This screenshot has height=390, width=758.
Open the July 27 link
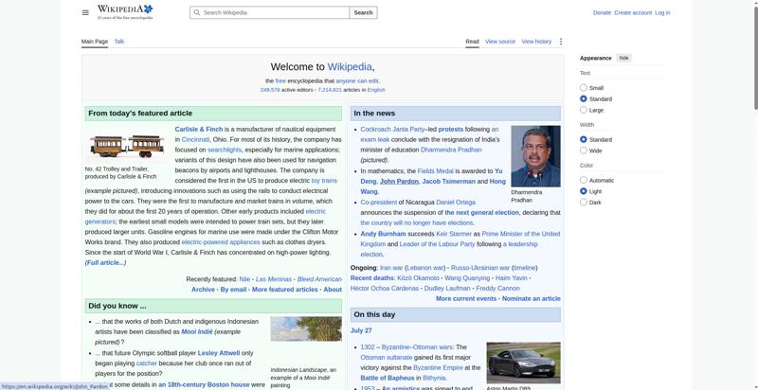click(361, 330)
